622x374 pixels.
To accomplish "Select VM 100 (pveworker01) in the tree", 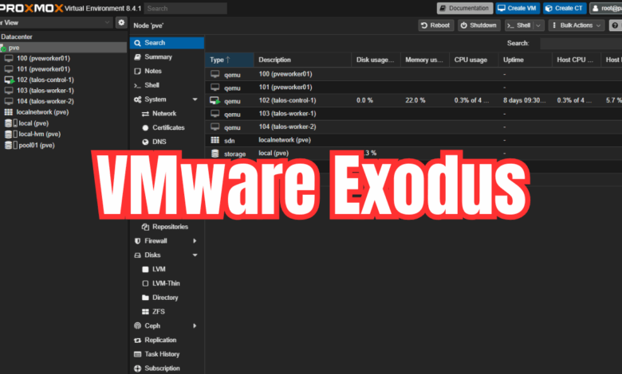I will (x=43, y=58).
